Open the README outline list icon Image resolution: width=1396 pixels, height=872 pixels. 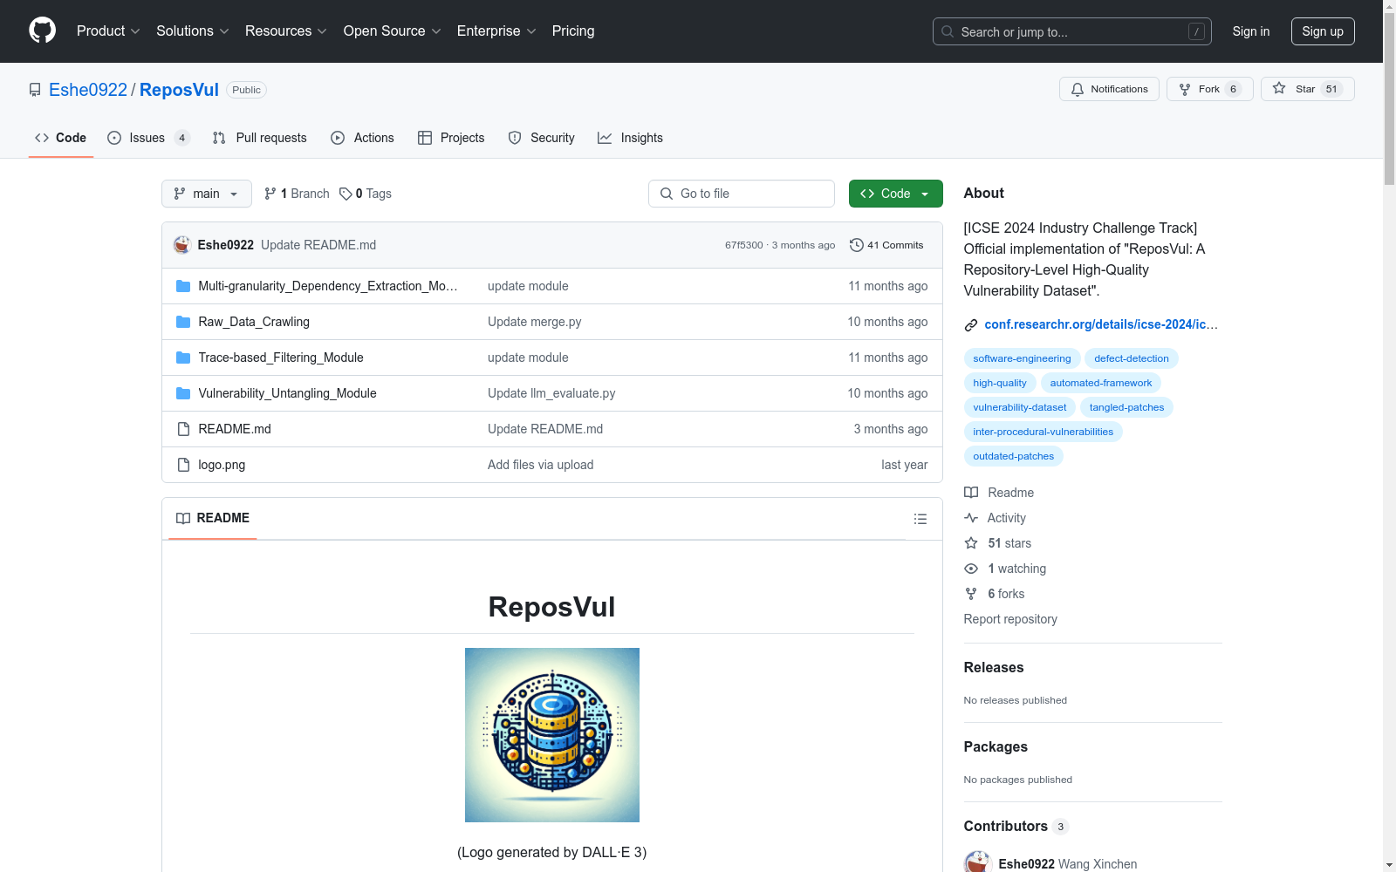click(x=920, y=519)
